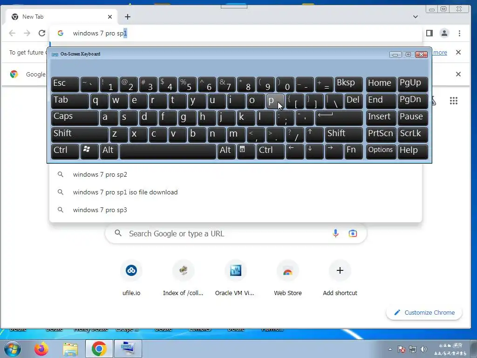Click the Enter key on On-Screen Keyboard
Image resolution: width=477 pixels, height=358 pixels.
pyautogui.click(x=339, y=118)
